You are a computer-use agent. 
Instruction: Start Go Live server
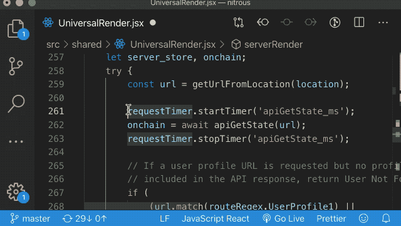click(283, 218)
